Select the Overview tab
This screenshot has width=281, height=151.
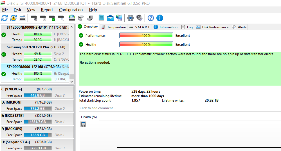pyautogui.click(x=88, y=27)
